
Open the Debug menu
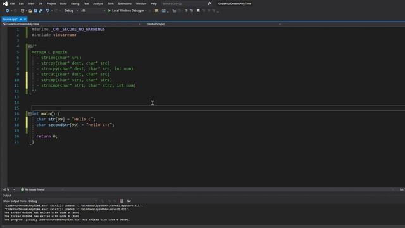[75, 4]
